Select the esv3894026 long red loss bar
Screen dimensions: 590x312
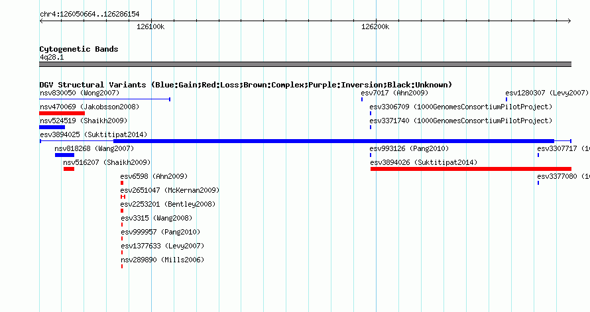pyautogui.click(x=471, y=169)
